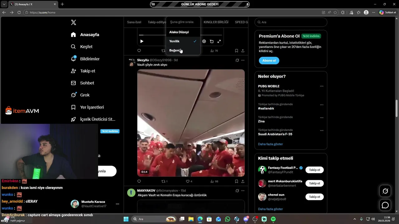
Task: Select Beğeni sort option
Action: click(183, 50)
